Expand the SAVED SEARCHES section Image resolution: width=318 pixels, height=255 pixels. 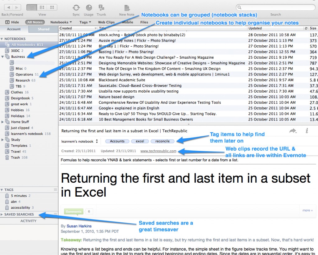[x=2, y=214]
